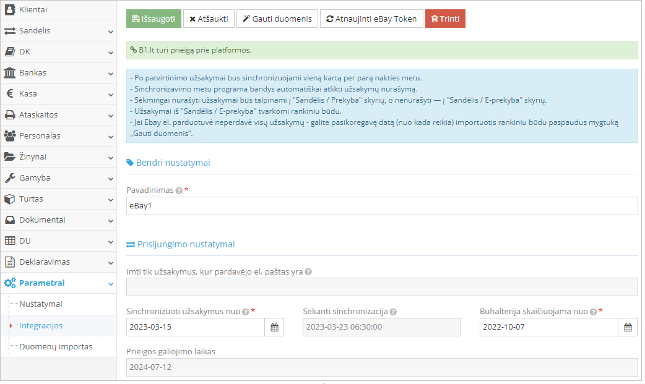The height and width of the screenshot is (384, 645).
Task: Click the Gamyba wrench icon
Action: pyautogui.click(x=10, y=177)
